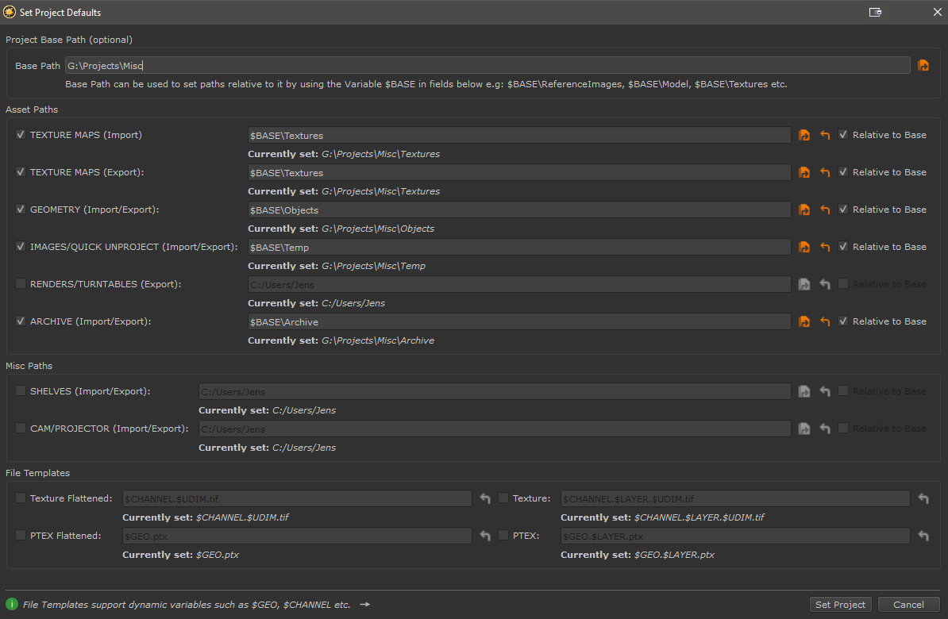Browse folder for ARCHIVE path

click(x=804, y=322)
